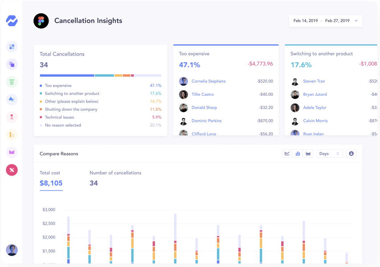380x267 pixels.
Task: Select the mail envelope icon in the sidebar
Action: pos(12,152)
